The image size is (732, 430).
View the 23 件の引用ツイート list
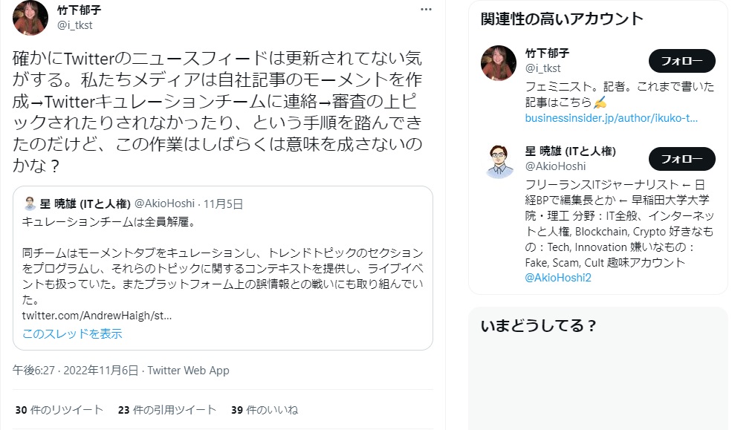coord(167,410)
